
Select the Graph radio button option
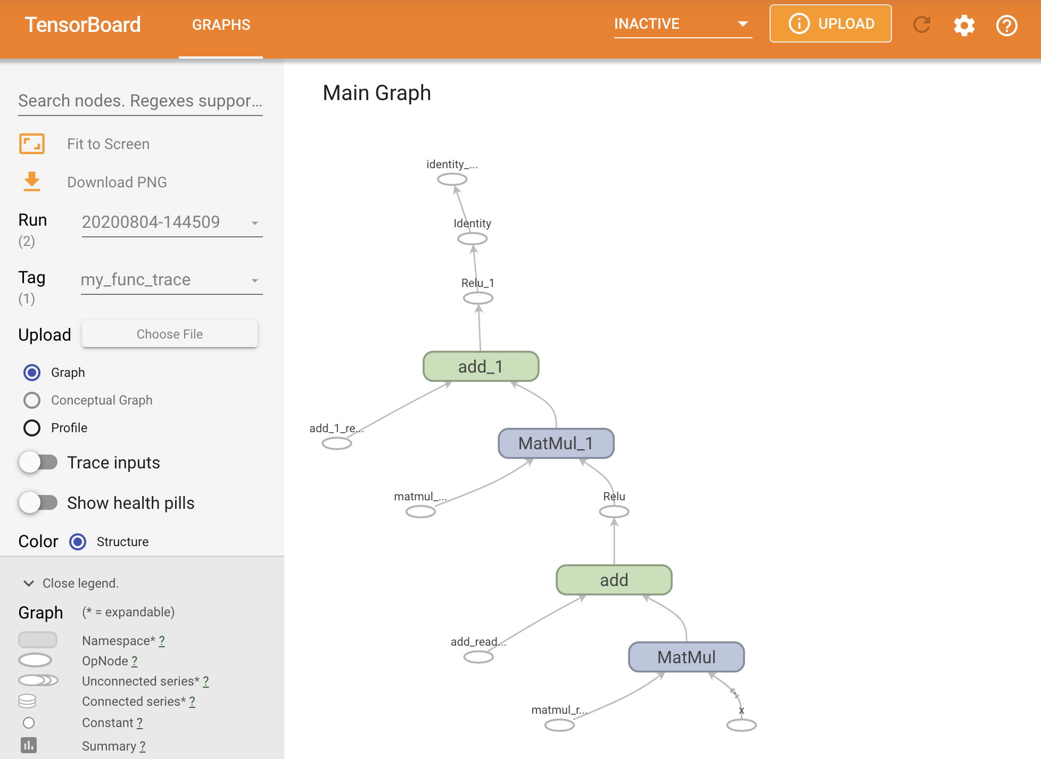tap(31, 372)
